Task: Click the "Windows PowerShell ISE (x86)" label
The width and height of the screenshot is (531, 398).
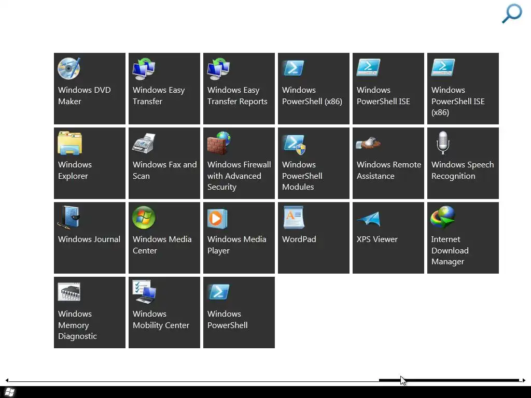Action: pos(458,101)
